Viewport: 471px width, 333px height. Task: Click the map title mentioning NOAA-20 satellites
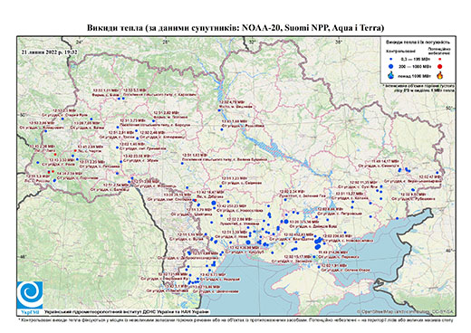235,28
